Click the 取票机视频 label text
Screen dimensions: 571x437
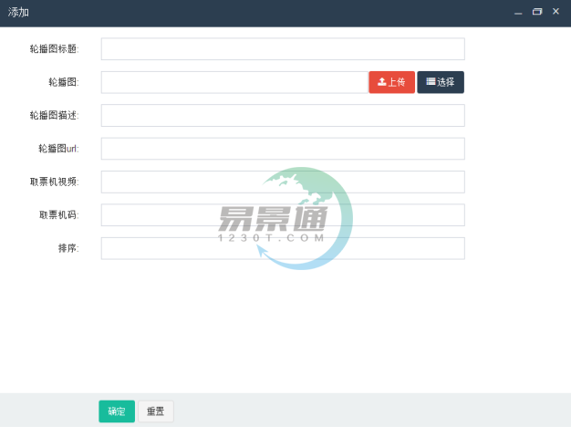[54, 182]
